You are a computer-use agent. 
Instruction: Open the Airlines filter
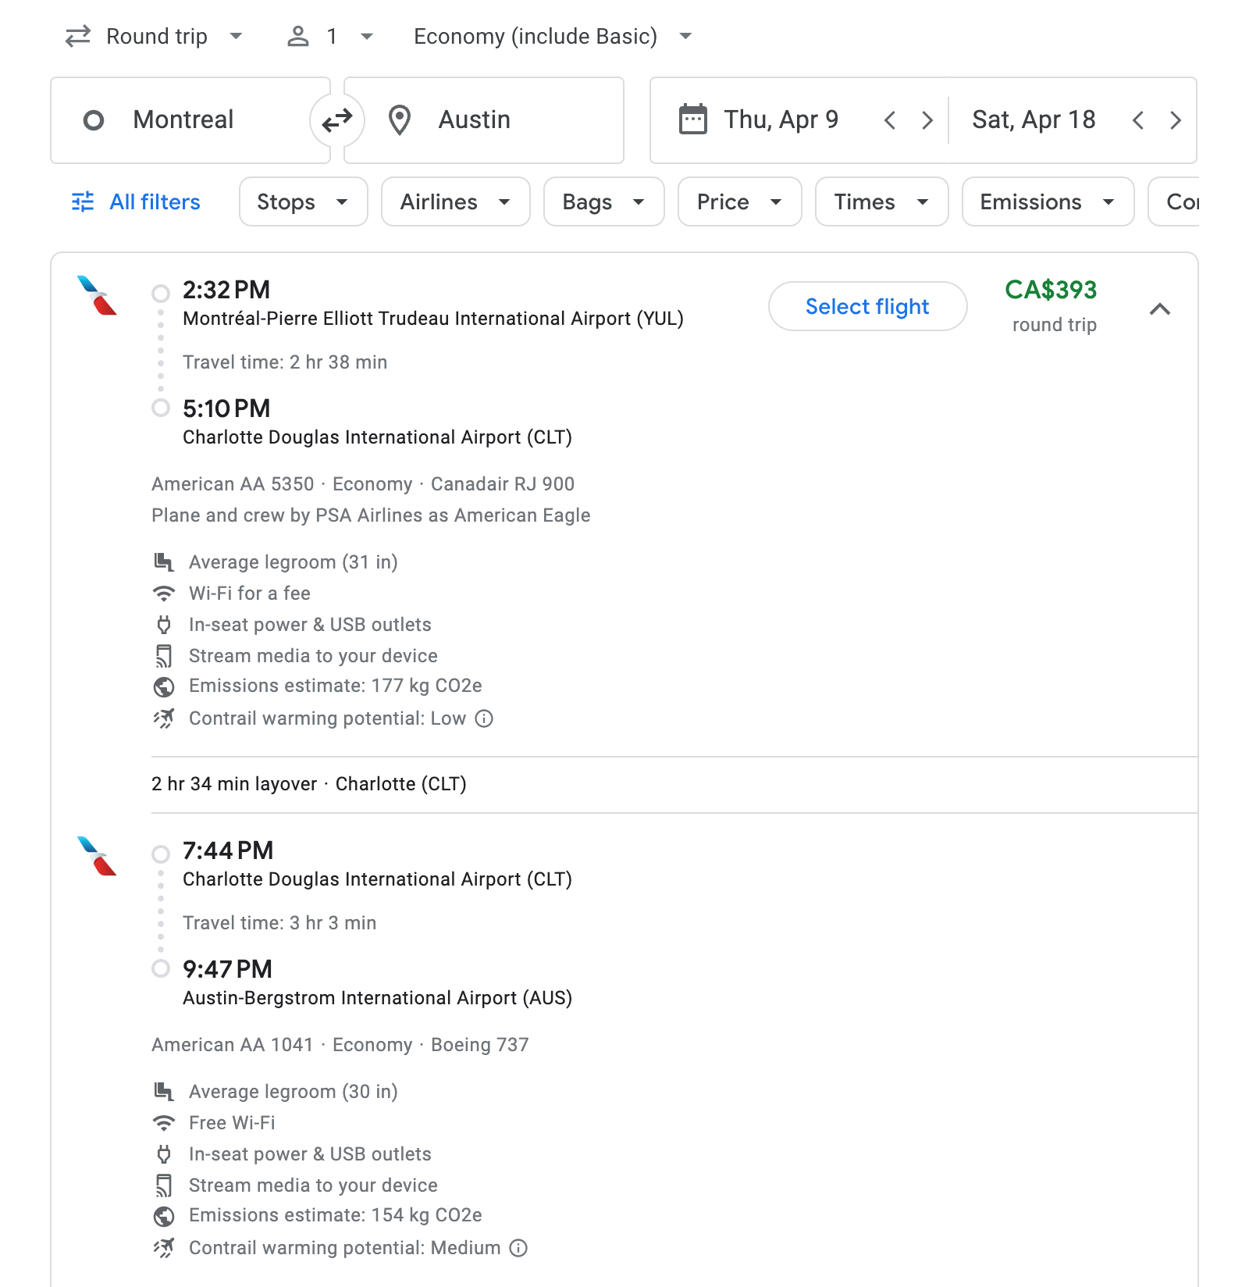pyautogui.click(x=455, y=201)
